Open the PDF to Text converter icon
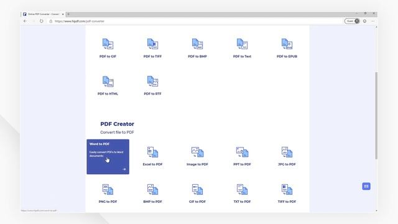This screenshot has width=398, height=224. (242, 44)
